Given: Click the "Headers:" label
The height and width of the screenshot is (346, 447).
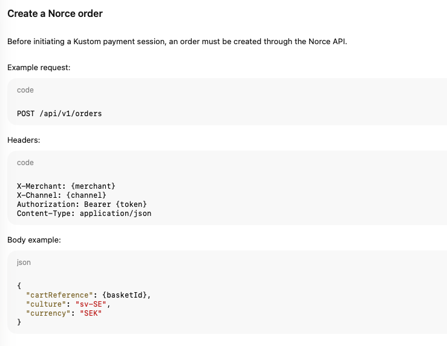Looking at the screenshot, I should [x=24, y=140].
